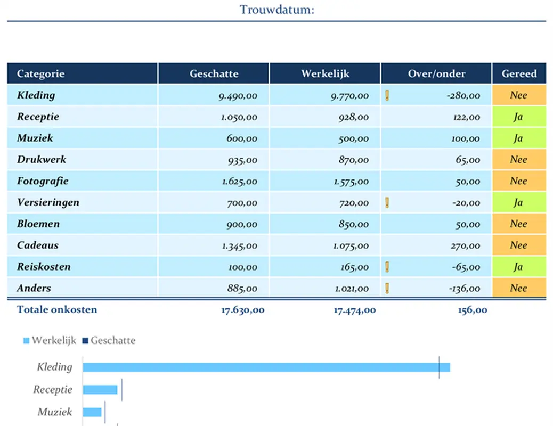This screenshot has height=426, width=553.
Task: Click the Kleding bar in the chart
Action: coord(266,367)
